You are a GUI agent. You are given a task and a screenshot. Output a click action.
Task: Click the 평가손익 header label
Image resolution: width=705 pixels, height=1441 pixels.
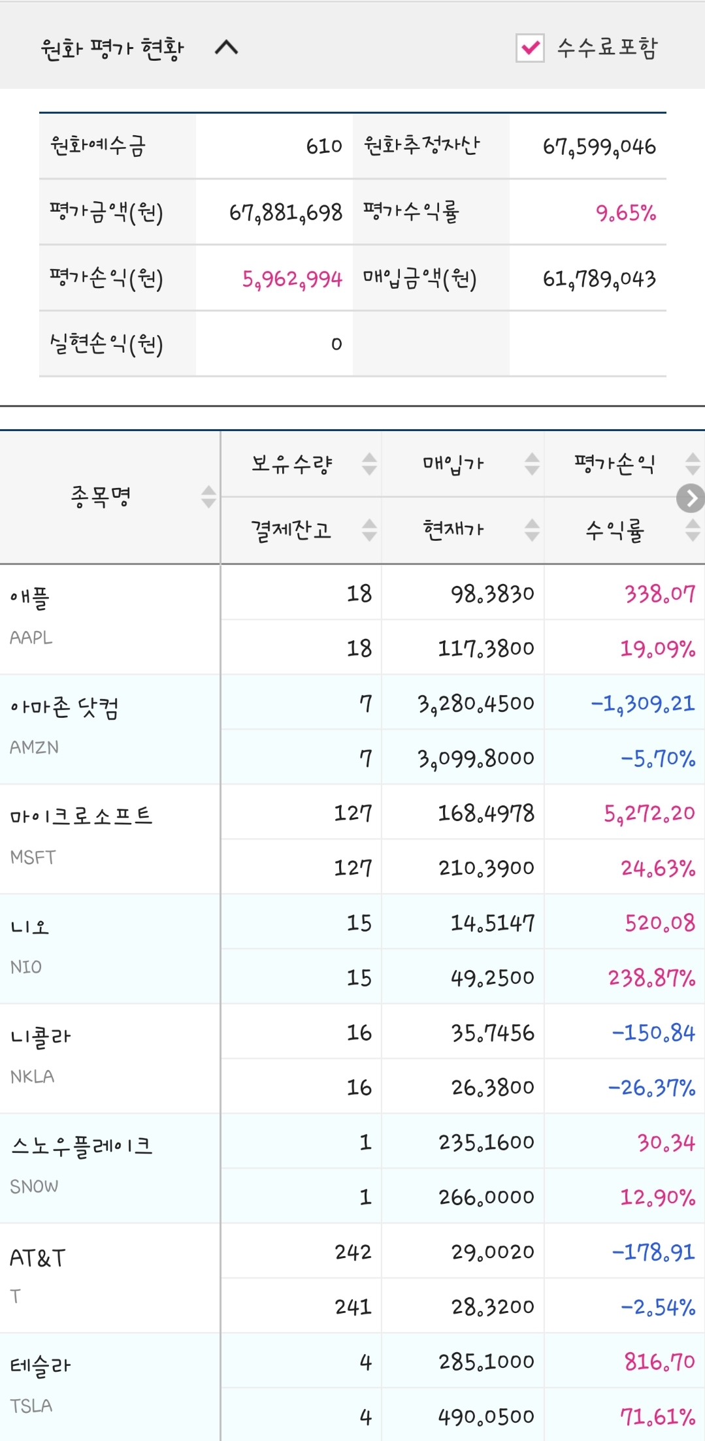(614, 464)
